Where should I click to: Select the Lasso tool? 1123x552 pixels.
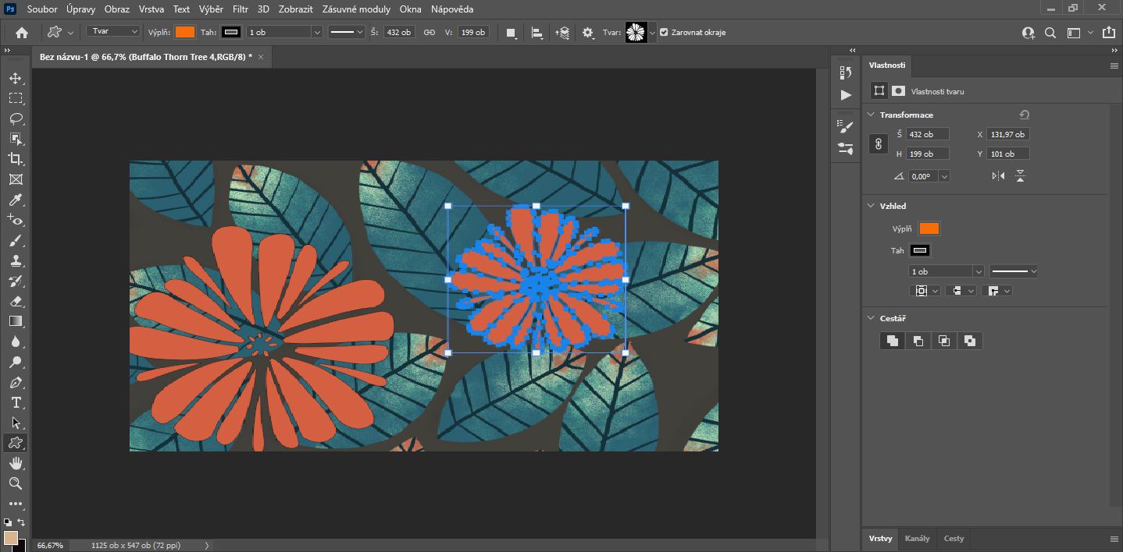[15, 119]
